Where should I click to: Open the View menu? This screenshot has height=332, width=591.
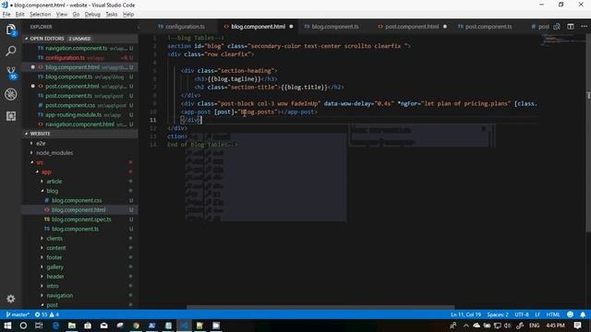point(62,15)
